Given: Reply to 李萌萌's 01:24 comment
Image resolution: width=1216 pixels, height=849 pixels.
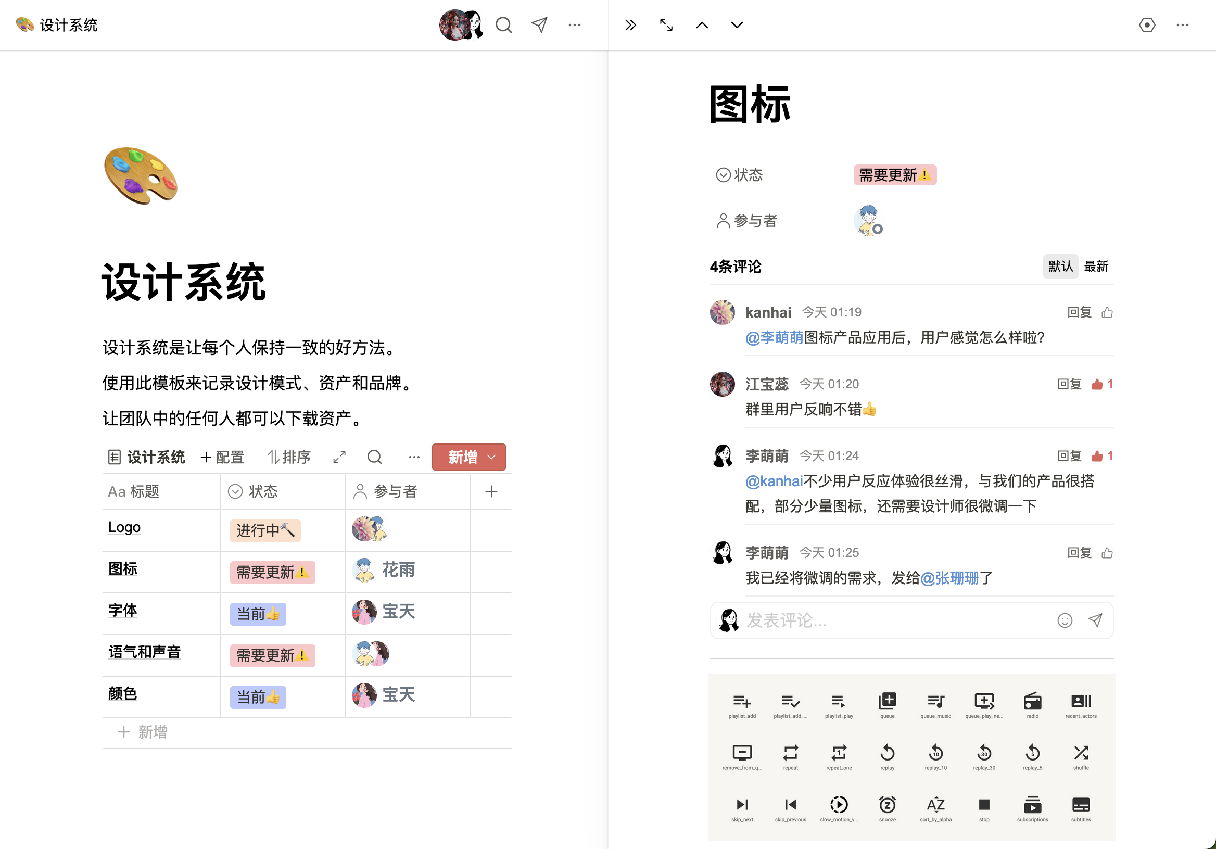Looking at the screenshot, I should 1069,456.
